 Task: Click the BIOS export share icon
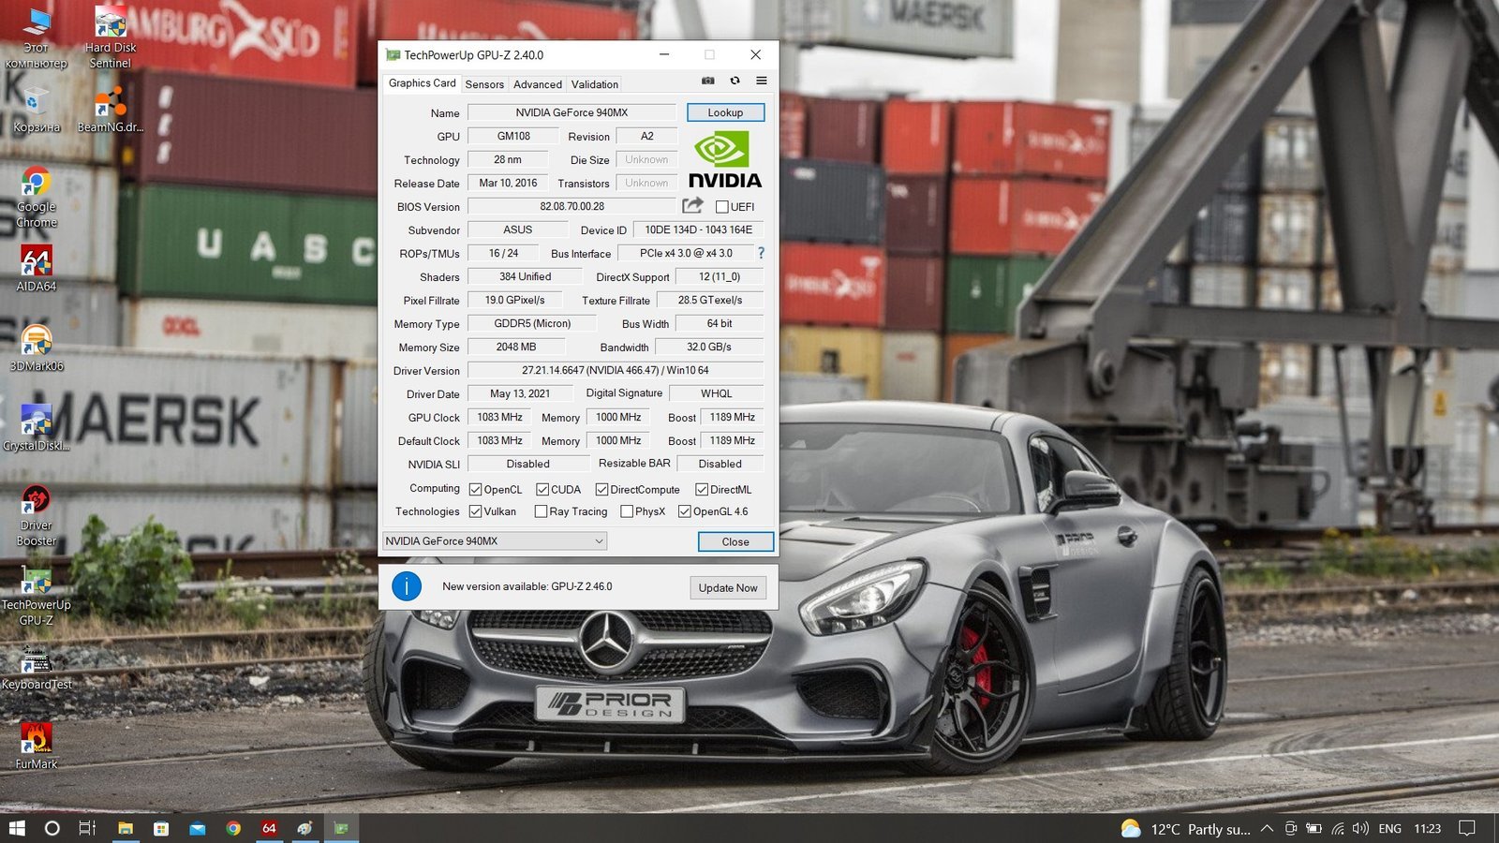(692, 206)
